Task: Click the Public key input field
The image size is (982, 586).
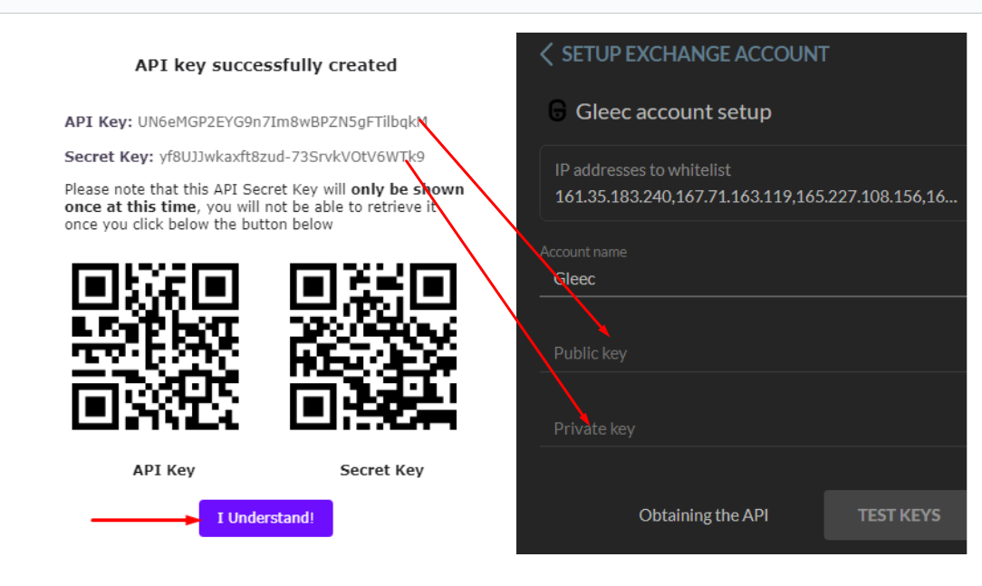Action: pyautogui.click(x=725, y=353)
